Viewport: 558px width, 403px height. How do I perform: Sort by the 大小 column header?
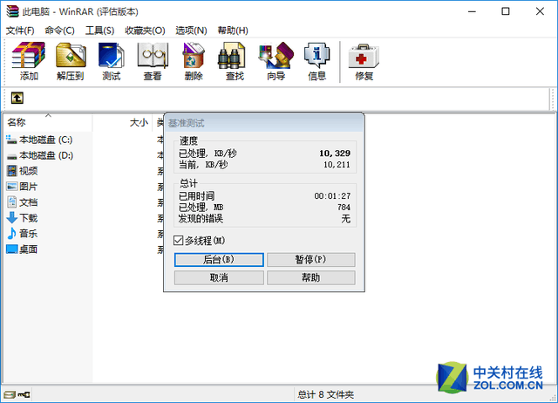122,122
